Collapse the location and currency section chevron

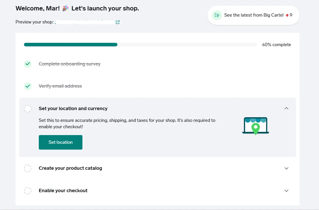(286, 108)
